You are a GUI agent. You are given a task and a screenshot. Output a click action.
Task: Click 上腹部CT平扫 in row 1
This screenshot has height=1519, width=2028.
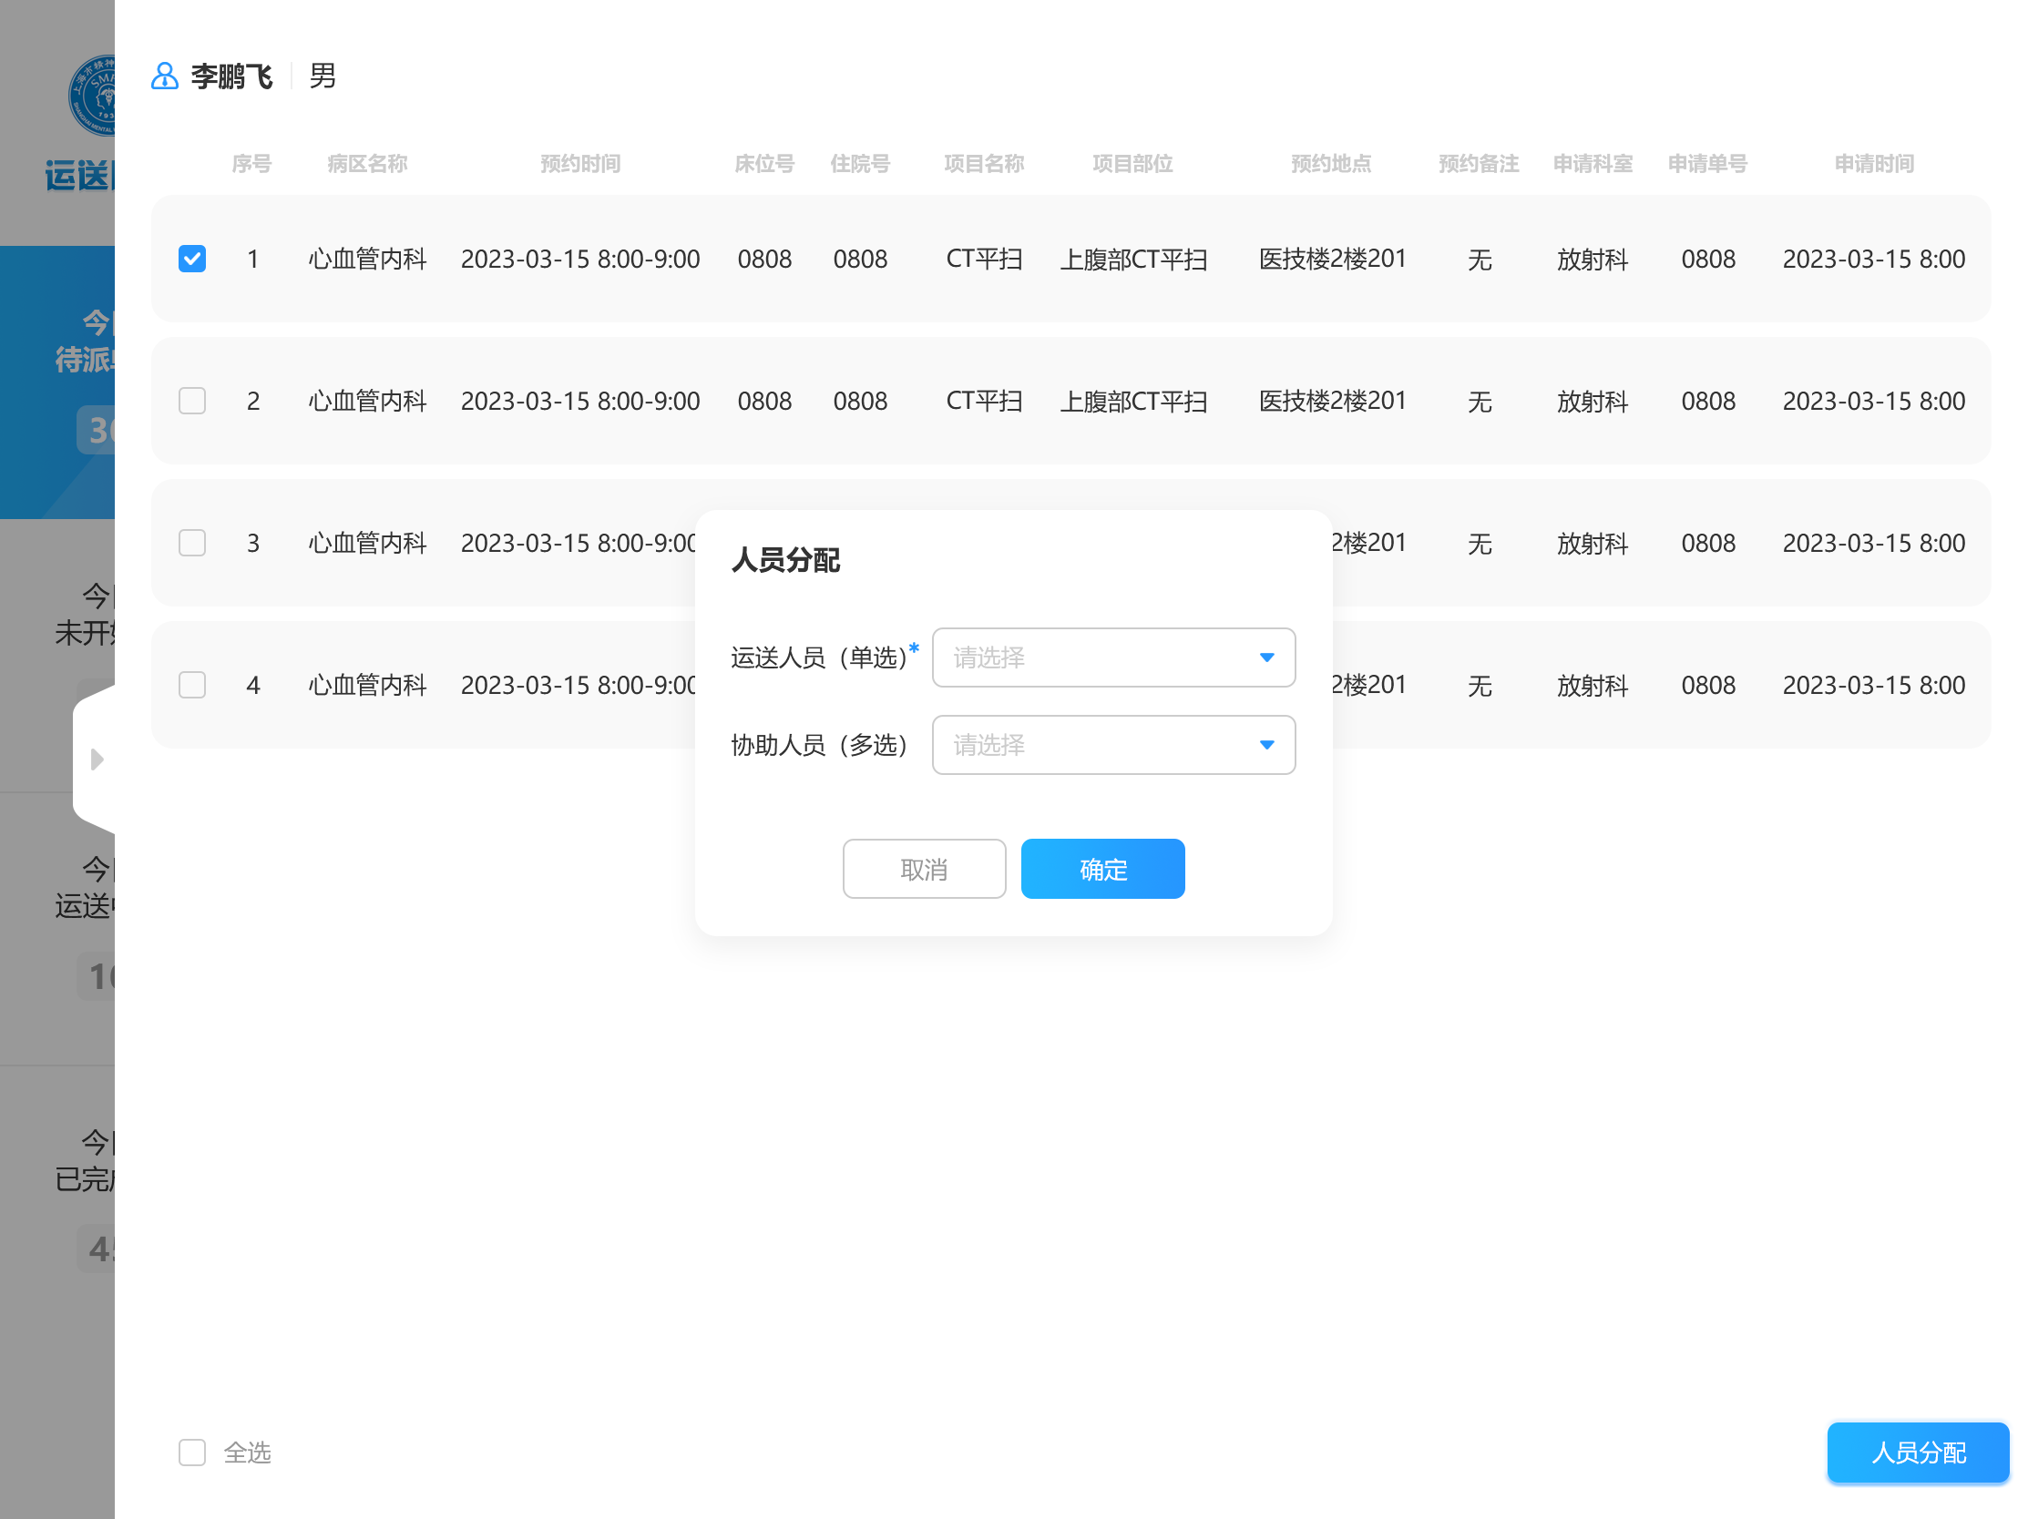1133,260
